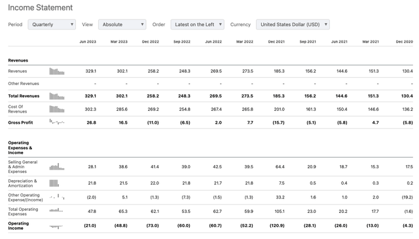Screen dimensions: 419x239
Task: Select the Jun 2023 column header
Action: (88, 42)
